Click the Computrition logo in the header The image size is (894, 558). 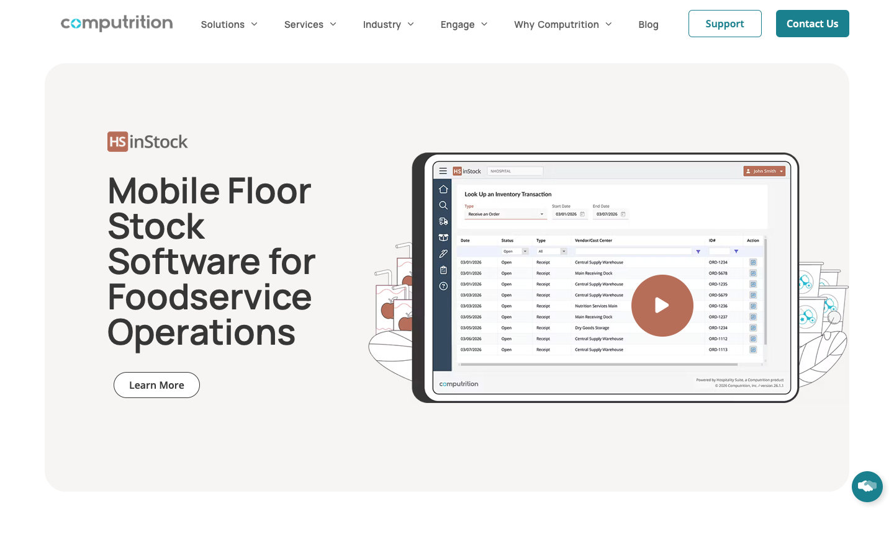117,24
